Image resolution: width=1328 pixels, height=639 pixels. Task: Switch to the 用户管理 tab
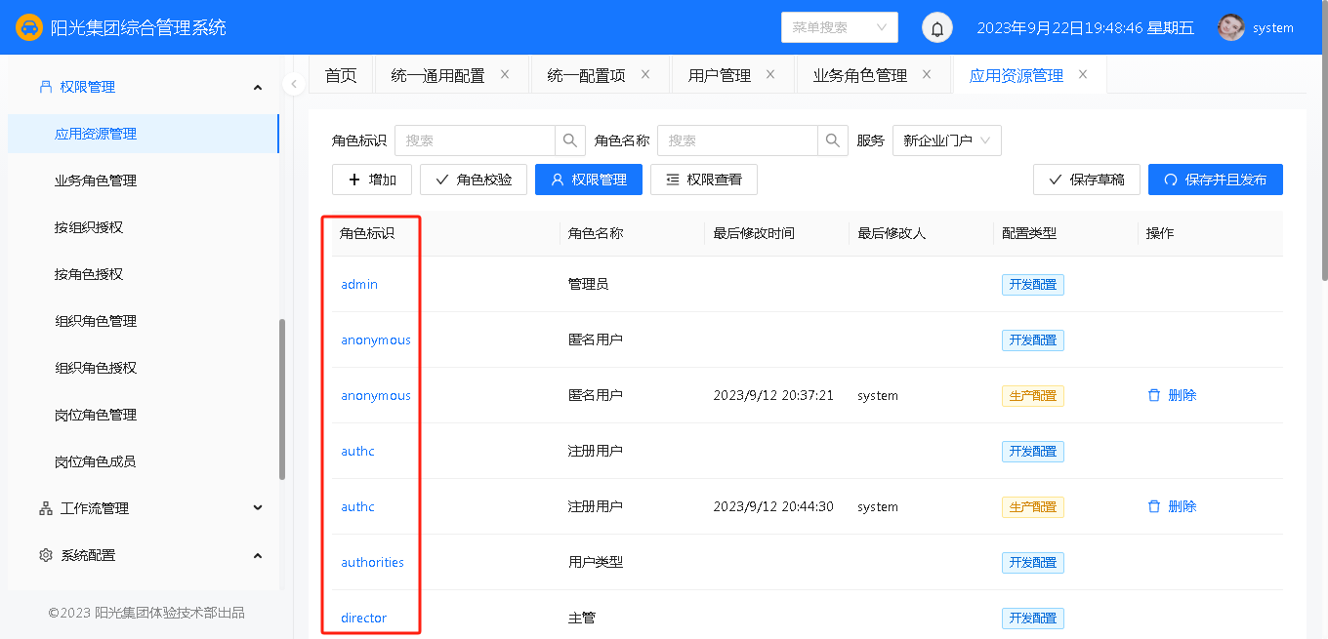point(720,75)
